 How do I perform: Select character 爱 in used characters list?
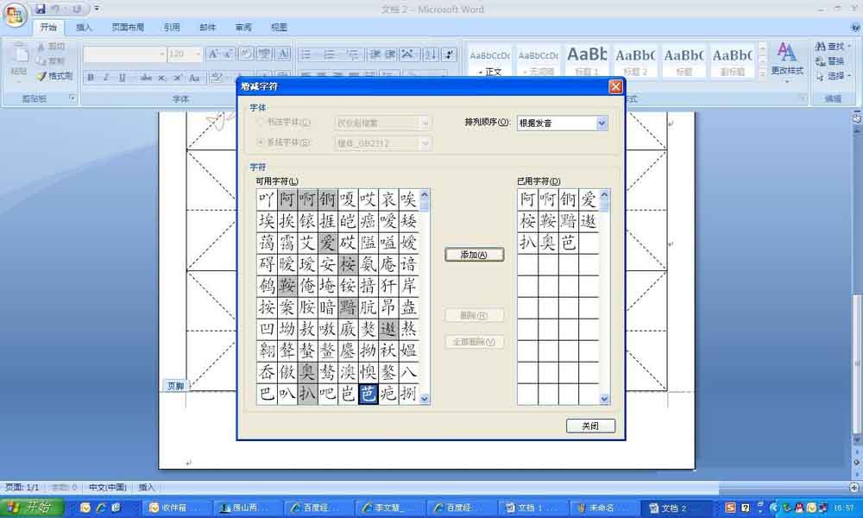pos(589,199)
